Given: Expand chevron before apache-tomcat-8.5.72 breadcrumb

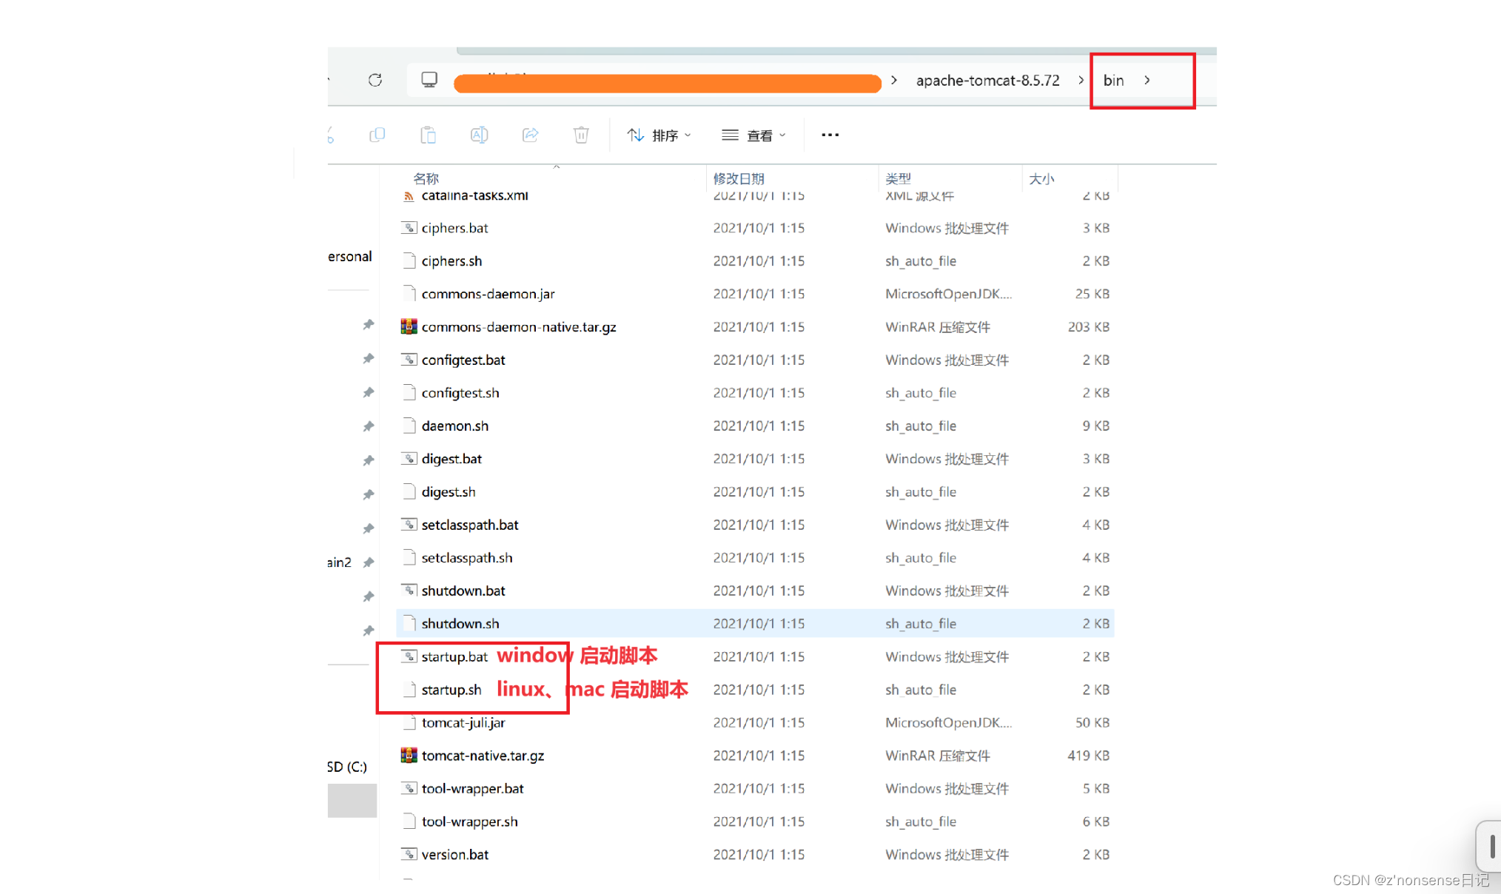Looking at the screenshot, I should click(894, 80).
